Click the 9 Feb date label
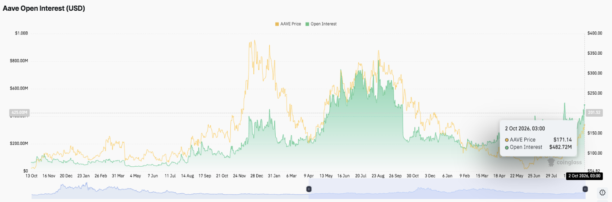 (x=465, y=176)
